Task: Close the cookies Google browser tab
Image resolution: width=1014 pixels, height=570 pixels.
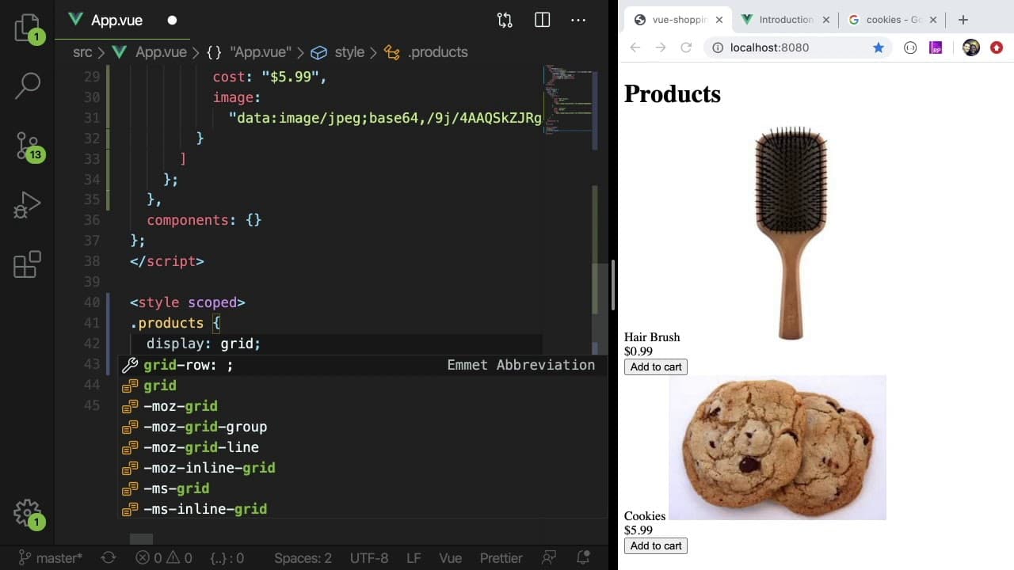Action: pos(933,20)
